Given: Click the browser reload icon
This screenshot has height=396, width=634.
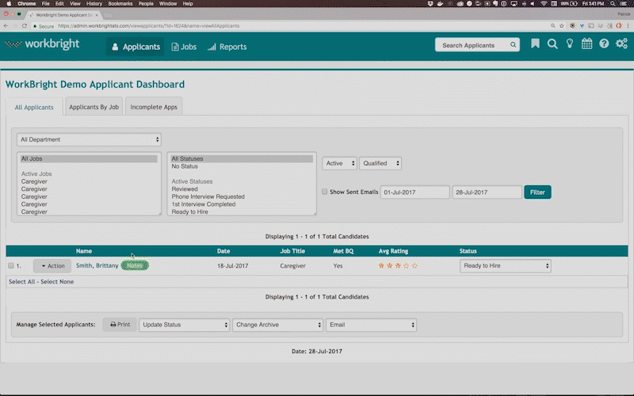Looking at the screenshot, I should pos(25,26).
